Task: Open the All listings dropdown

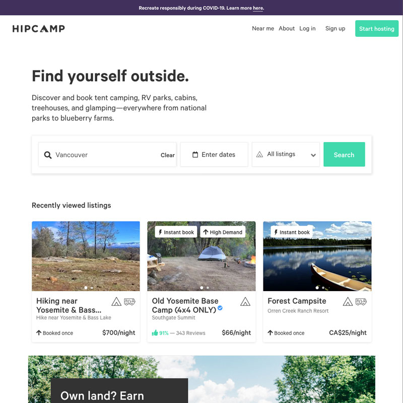Action: point(286,154)
